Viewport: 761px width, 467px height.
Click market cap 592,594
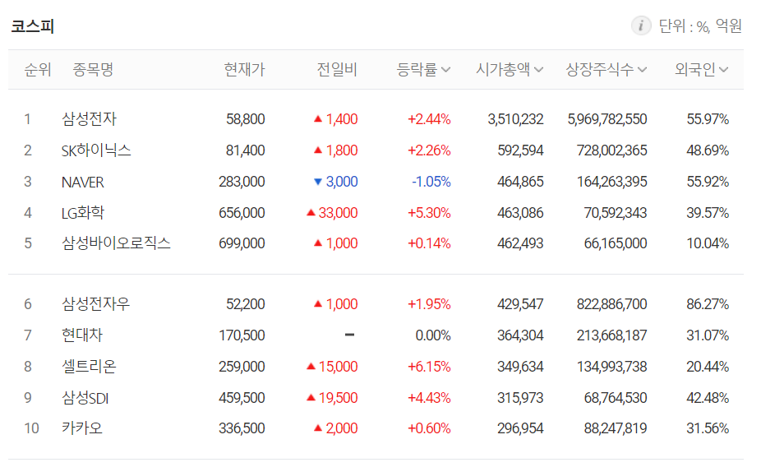pyautogui.click(x=520, y=150)
